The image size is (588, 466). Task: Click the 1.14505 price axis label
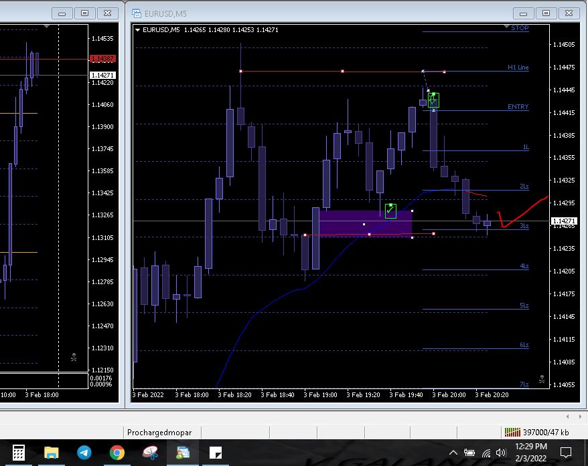pos(564,45)
